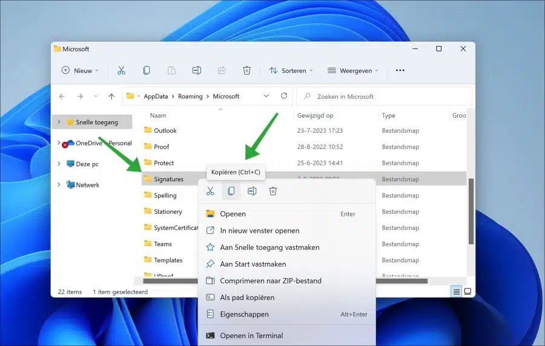
Task: Open recent locations dropdown arrow
Action: point(96,96)
